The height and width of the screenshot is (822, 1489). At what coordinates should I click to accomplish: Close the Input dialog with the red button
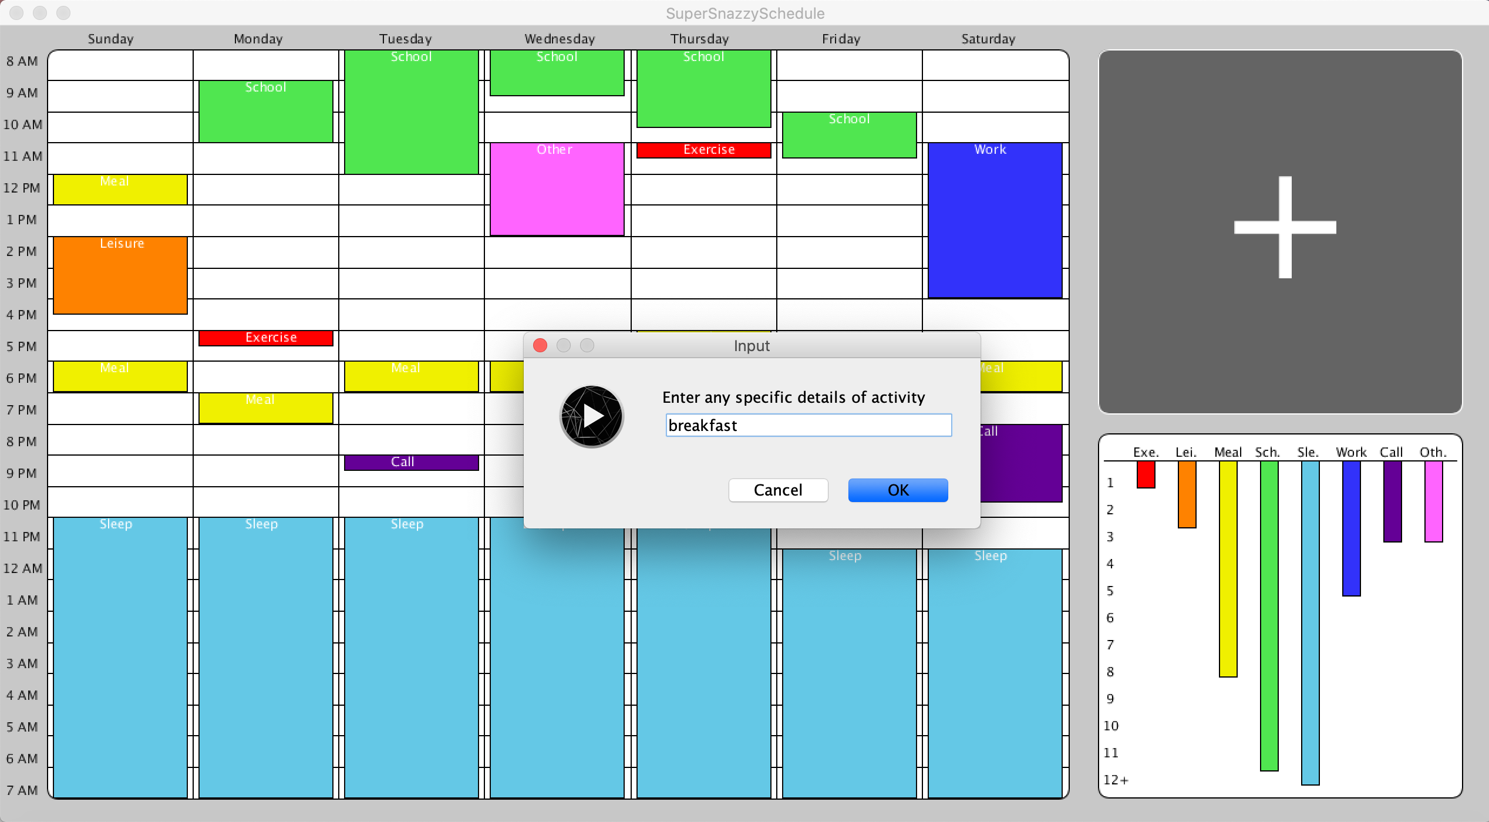click(540, 345)
